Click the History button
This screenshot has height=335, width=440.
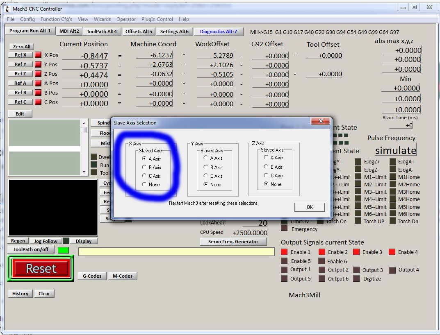pos(20,294)
